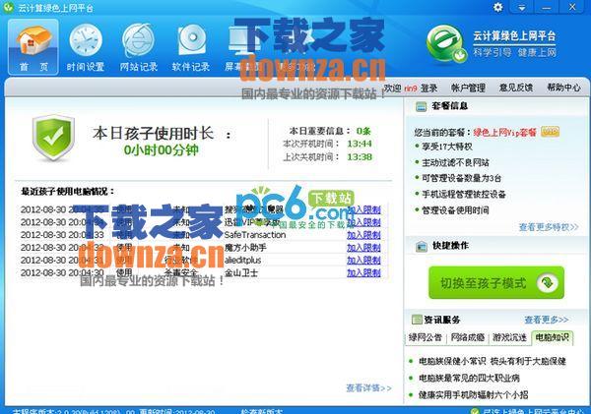The height and width of the screenshot is (414, 591).
Task: Open 时间设置 clock icon
Action: [x=85, y=46]
